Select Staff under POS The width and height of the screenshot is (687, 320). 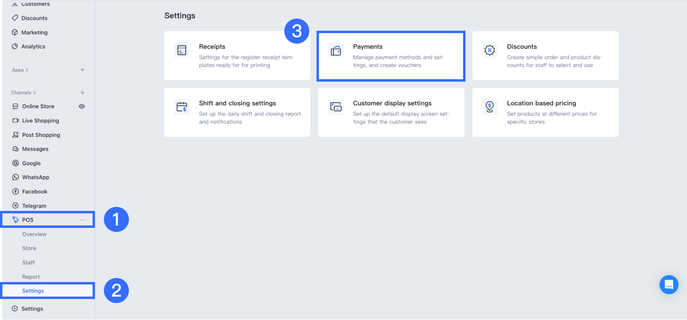pyautogui.click(x=29, y=263)
